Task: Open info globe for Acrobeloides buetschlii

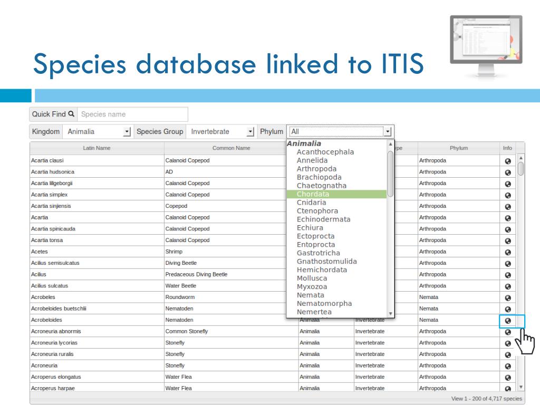Action: (x=508, y=309)
